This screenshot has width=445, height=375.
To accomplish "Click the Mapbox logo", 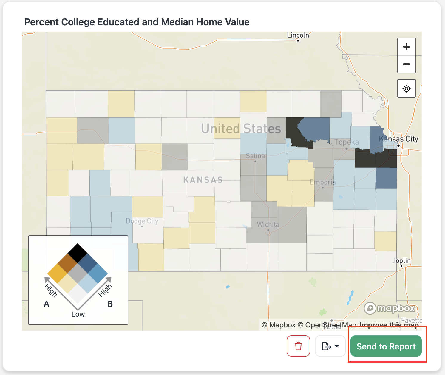I will tap(390, 308).
